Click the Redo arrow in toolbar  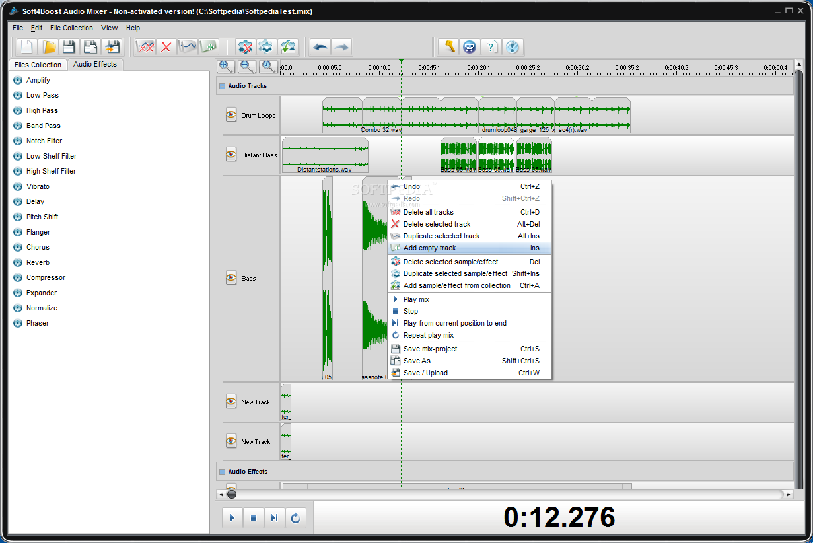pyautogui.click(x=341, y=47)
